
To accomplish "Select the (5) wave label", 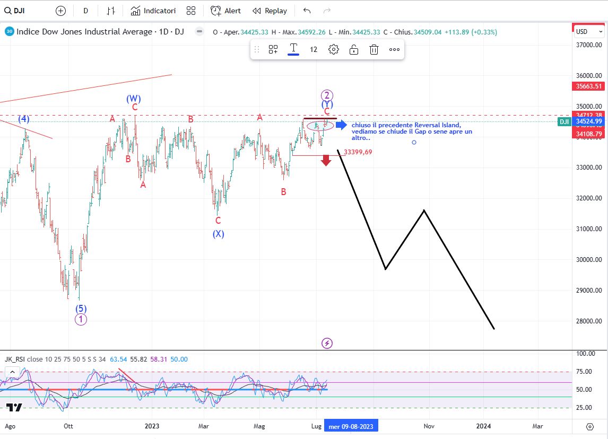I will 81,309.
